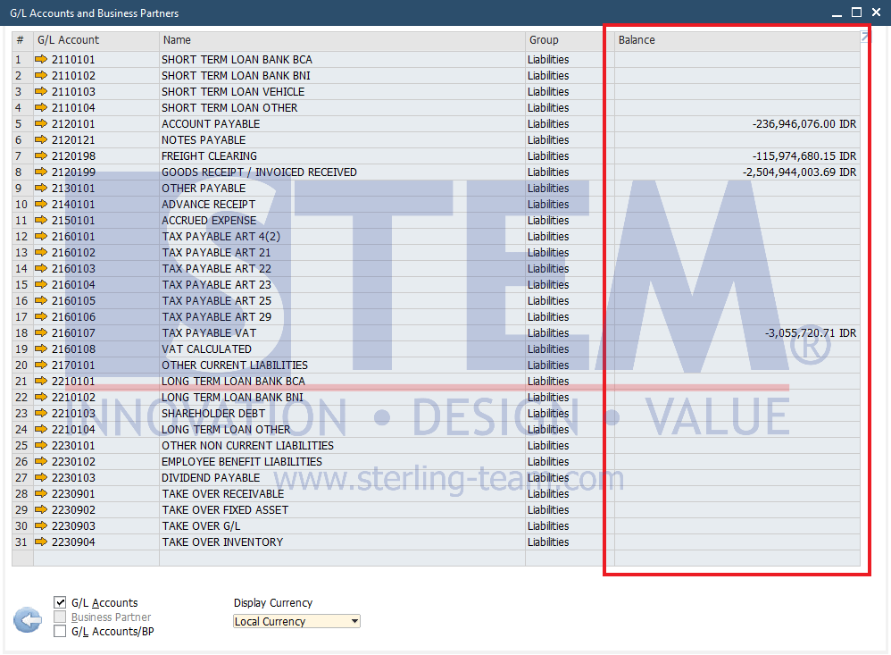Open link arrow for ACCRUED EXPENSE 2150101
891x655 pixels.
pos(41,220)
